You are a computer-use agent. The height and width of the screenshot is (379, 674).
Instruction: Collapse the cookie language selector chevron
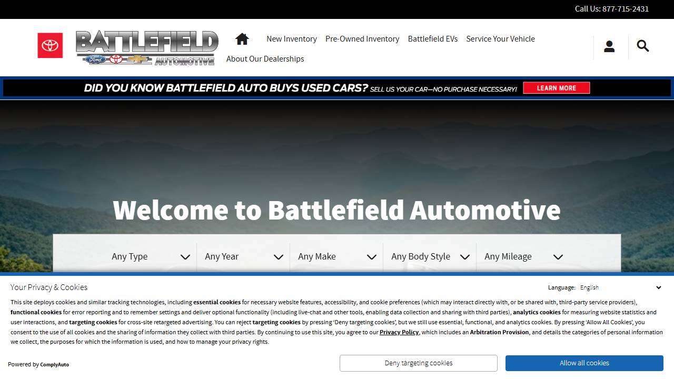point(658,287)
